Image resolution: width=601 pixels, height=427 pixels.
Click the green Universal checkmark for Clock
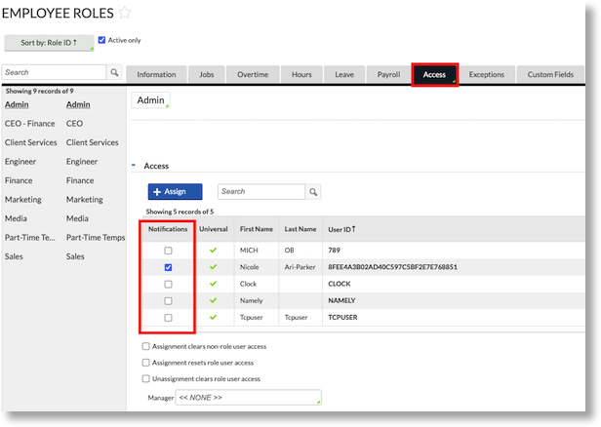(x=213, y=284)
